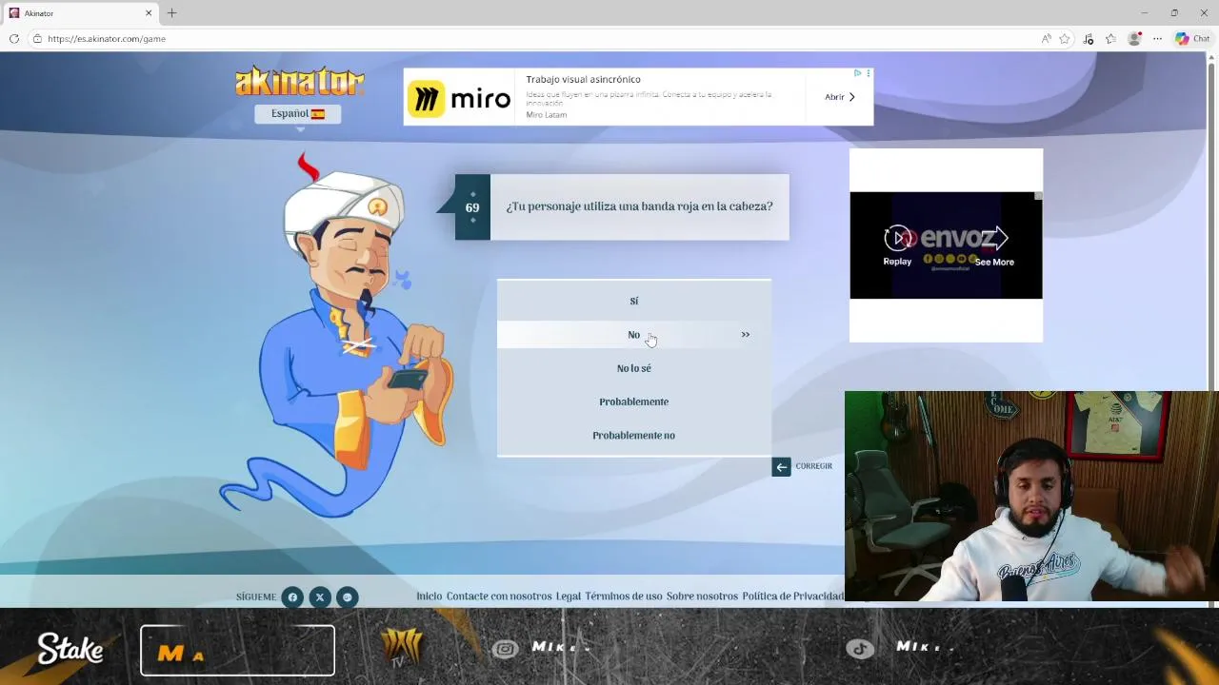
Task: Close the Akinator tab
Action: (149, 13)
